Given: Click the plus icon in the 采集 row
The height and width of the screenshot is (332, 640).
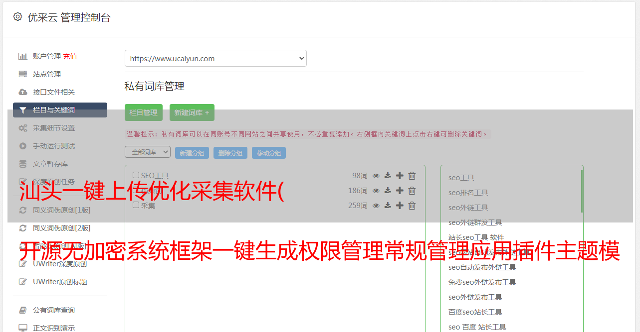Looking at the screenshot, I should point(400,205).
